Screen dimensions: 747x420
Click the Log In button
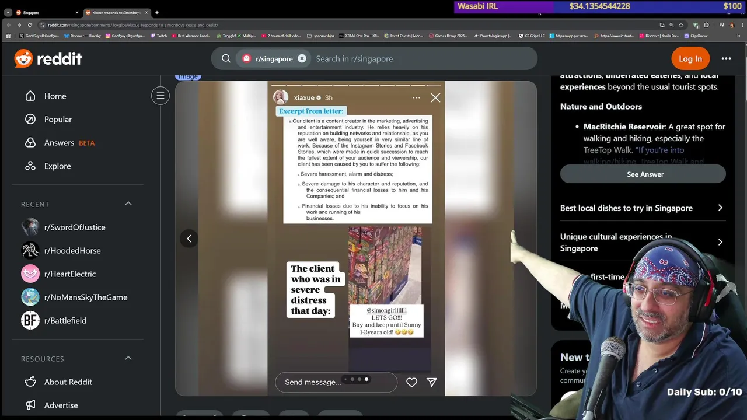click(690, 58)
